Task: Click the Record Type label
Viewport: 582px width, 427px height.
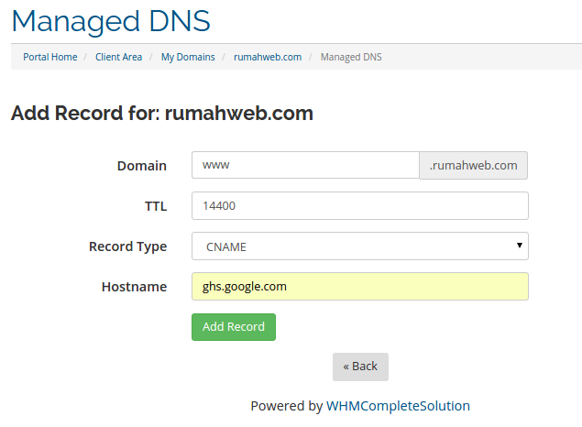Action: coord(127,246)
